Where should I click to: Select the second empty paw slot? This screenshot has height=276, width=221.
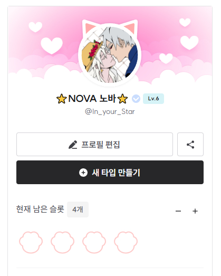tap(62, 242)
